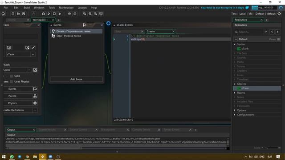Click the flag icon in Events window header
285x160 pixels.
[x=84, y=25]
